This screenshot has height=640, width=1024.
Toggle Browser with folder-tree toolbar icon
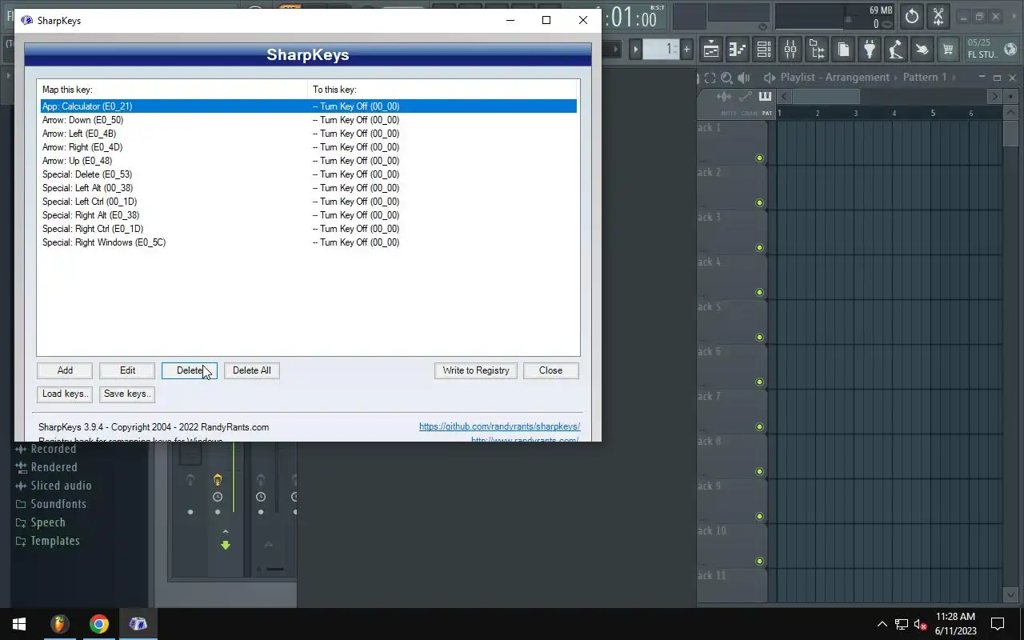817,50
